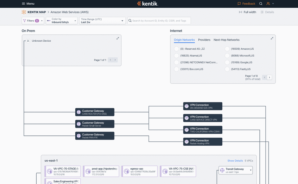Open the Filters dropdown
The height and width of the screenshot is (184, 298).
(x=33, y=21)
